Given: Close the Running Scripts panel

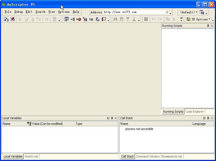Looking at the screenshot, I should click(x=212, y=26).
